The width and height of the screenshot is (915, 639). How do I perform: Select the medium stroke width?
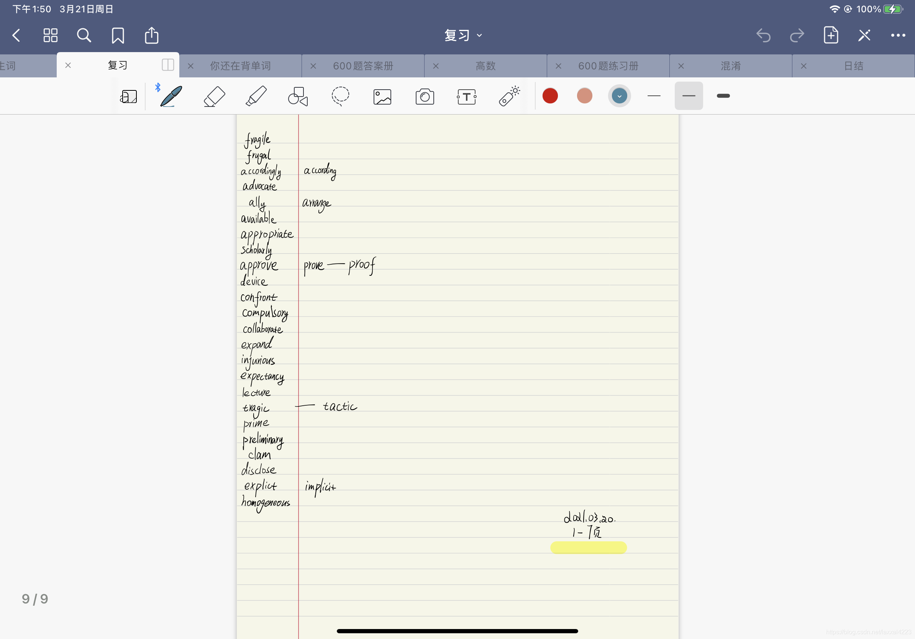click(689, 96)
